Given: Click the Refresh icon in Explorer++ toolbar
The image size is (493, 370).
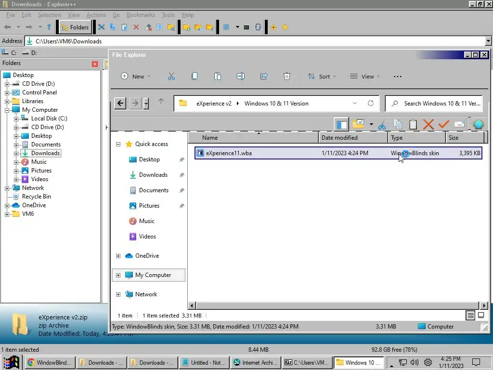Looking at the screenshot, I should (x=258, y=27).
